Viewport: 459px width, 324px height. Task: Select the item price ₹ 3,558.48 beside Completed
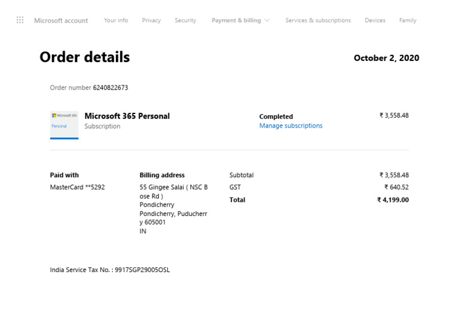tap(394, 115)
